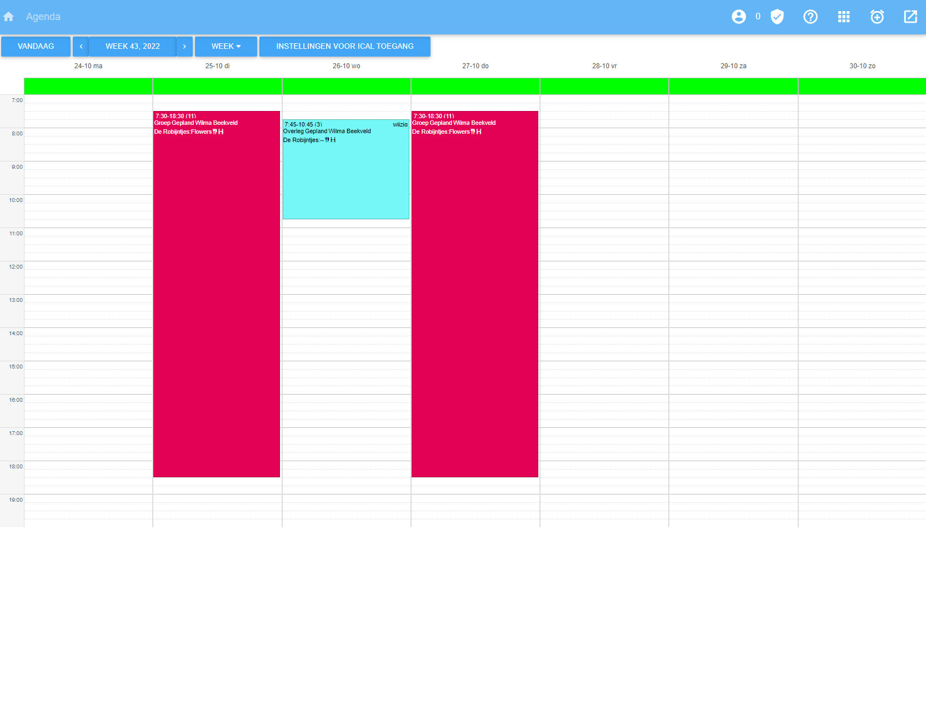
Task: Select the 24-10 ma day header
Action: [x=88, y=66]
